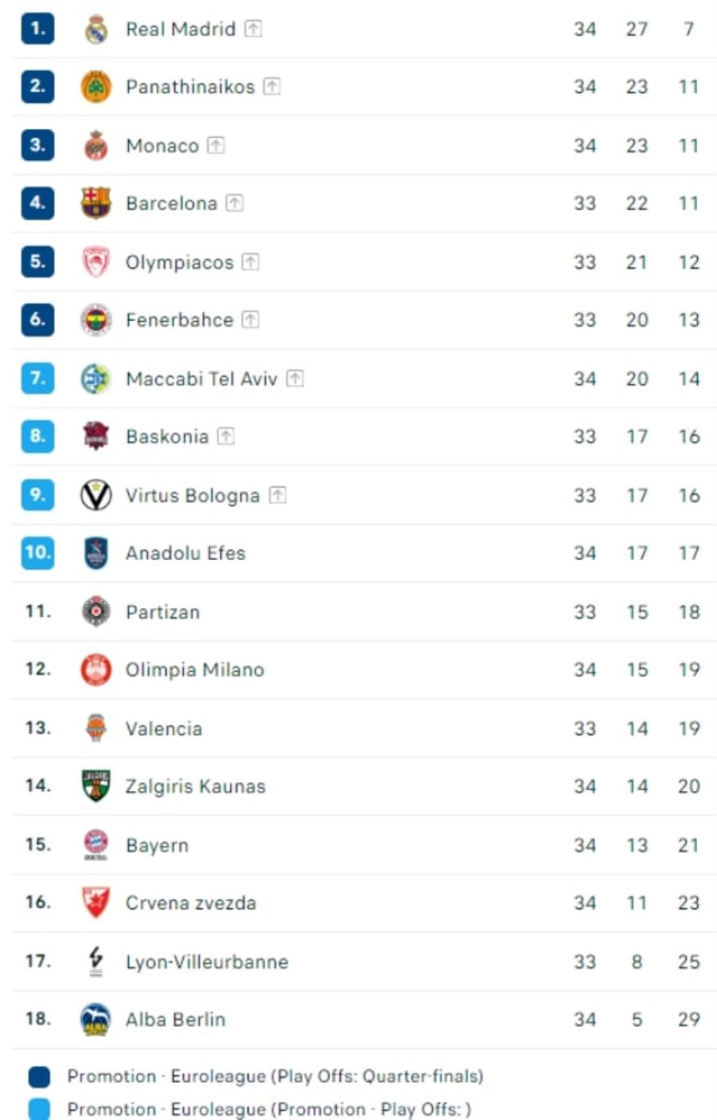Open the Anadolu Efes team link
This screenshot has width=717, height=1120.
[186, 554]
